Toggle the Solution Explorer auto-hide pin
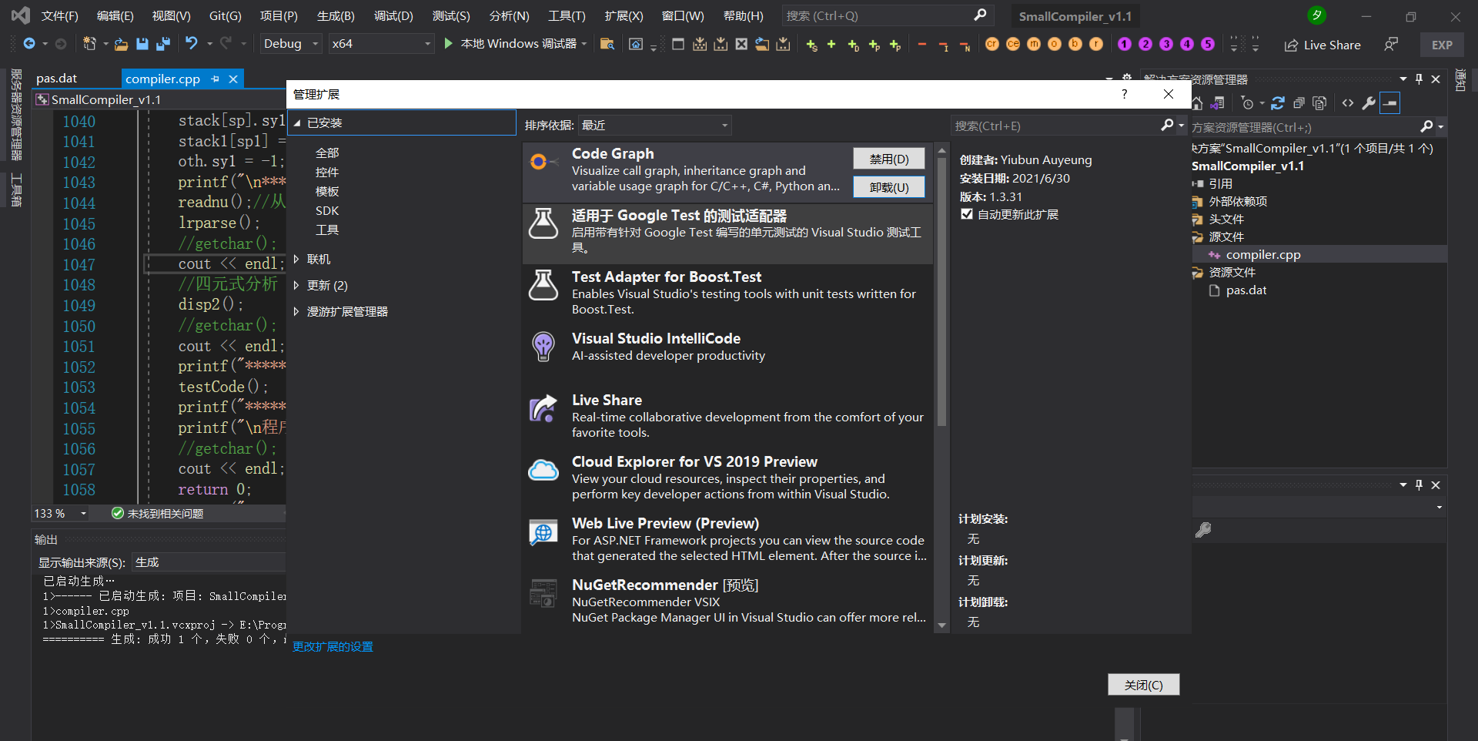Image resolution: width=1478 pixels, height=741 pixels. 1419,79
